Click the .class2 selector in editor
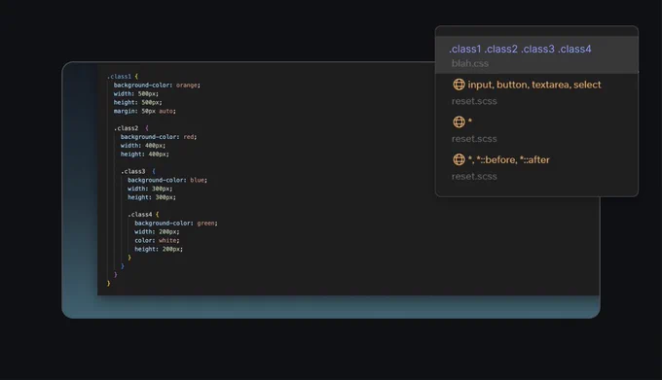Screen dimensions: 662x380 point(126,128)
